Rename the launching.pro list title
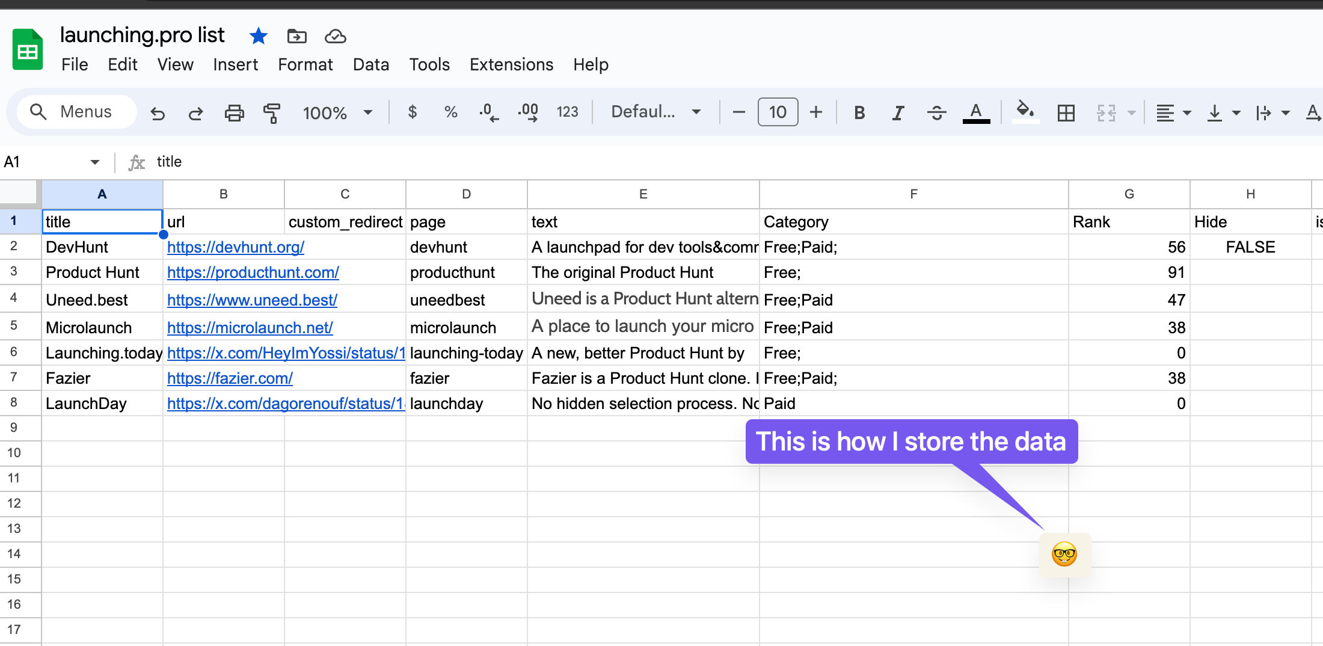The width and height of the screenshot is (1323, 646). coord(142,35)
